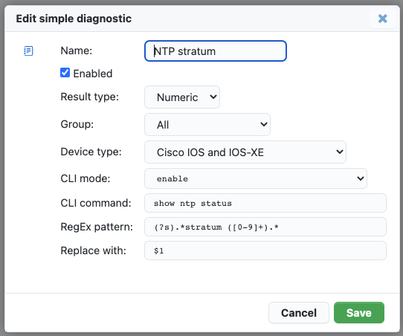The width and height of the screenshot is (403, 336).
Task: Click the 'RegEx pattern:' label
Action: [x=97, y=227]
